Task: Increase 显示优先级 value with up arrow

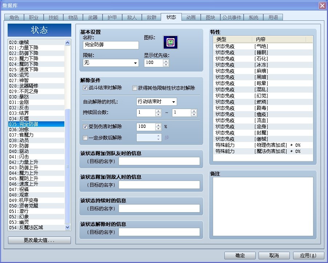Action: pyautogui.click(x=166, y=61)
